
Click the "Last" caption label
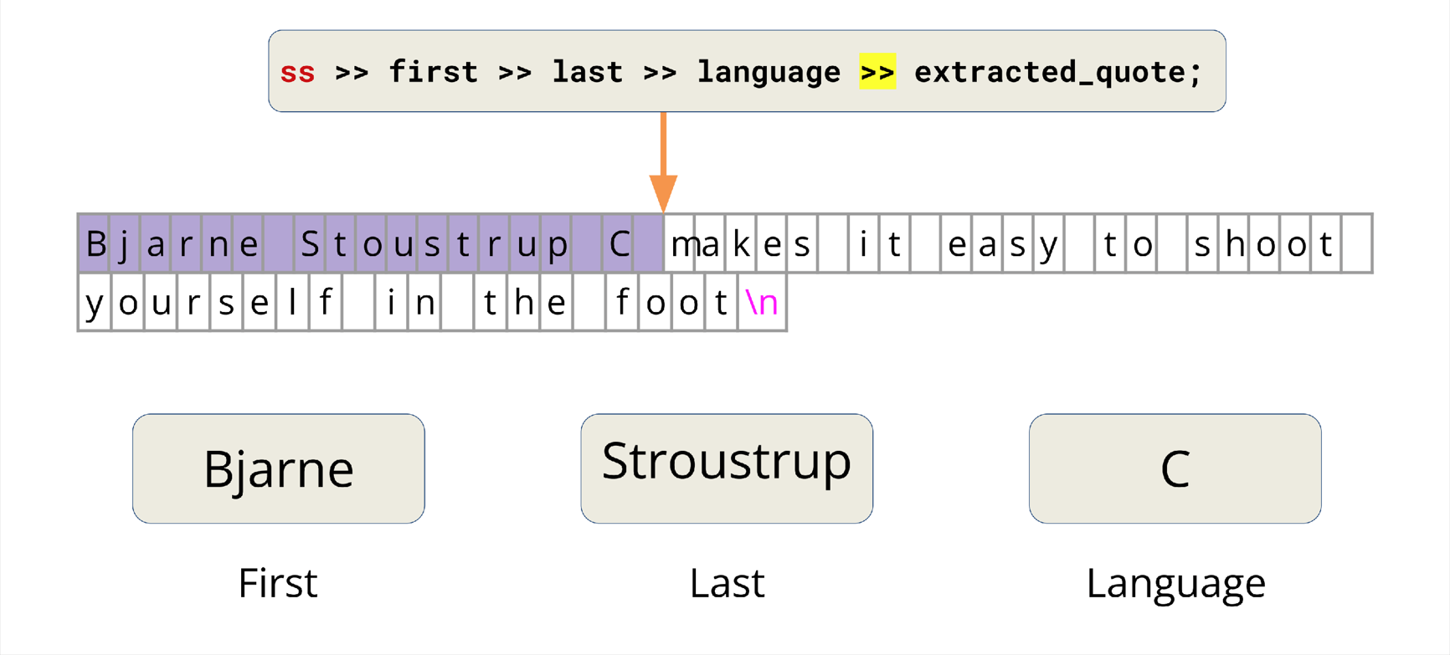pyautogui.click(x=726, y=583)
